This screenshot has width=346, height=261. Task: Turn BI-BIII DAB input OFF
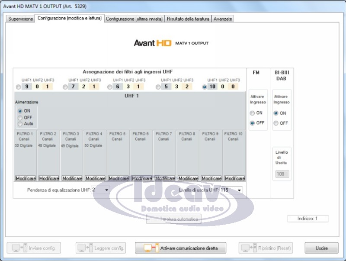pos(276,123)
